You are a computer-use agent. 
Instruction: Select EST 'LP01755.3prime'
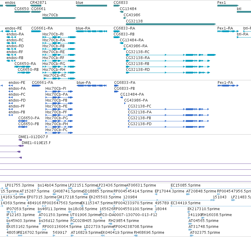point(19,185)
